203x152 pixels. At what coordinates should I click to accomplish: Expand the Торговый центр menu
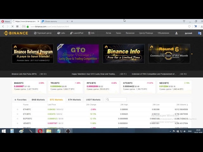click(x=43, y=33)
